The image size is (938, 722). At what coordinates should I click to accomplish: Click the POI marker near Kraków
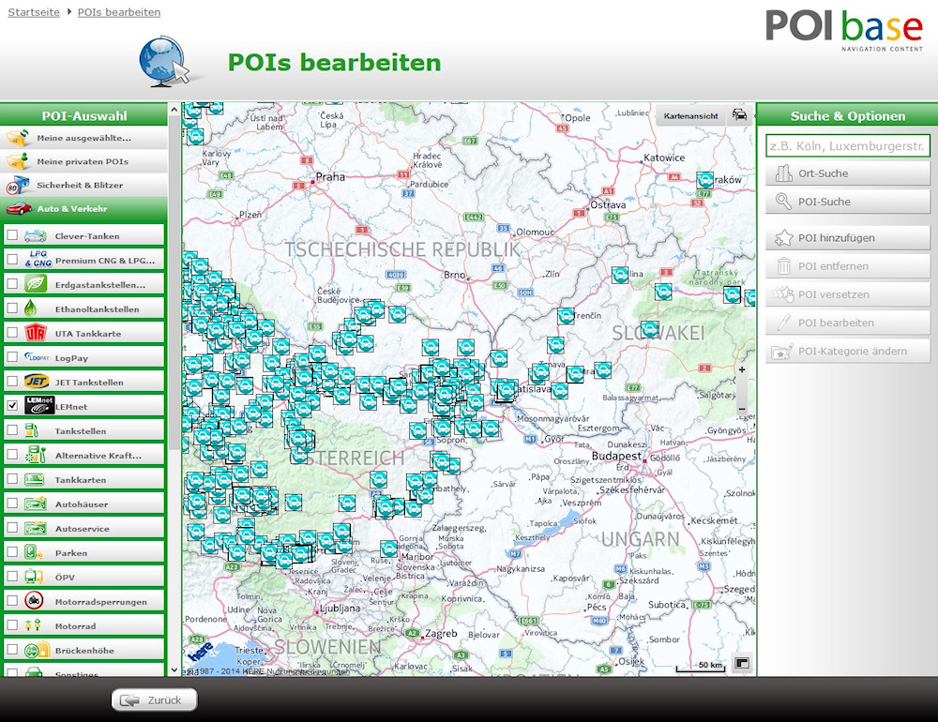pyautogui.click(x=704, y=179)
